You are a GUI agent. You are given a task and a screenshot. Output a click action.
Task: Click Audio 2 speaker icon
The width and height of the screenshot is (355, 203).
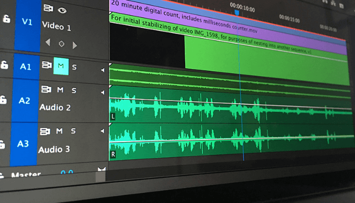pos(102,92)
